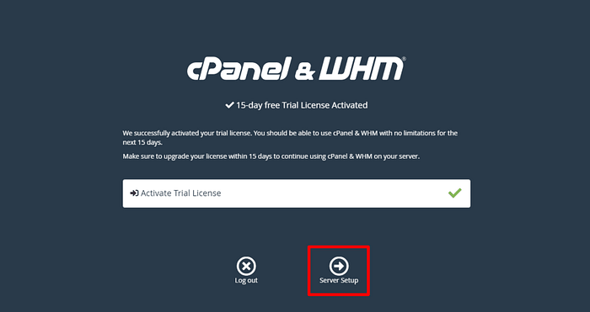Click the white checkmark before 15-day free Trial
Image resolution: width=590 pixels, height=312 pixels.
[229, 105]
